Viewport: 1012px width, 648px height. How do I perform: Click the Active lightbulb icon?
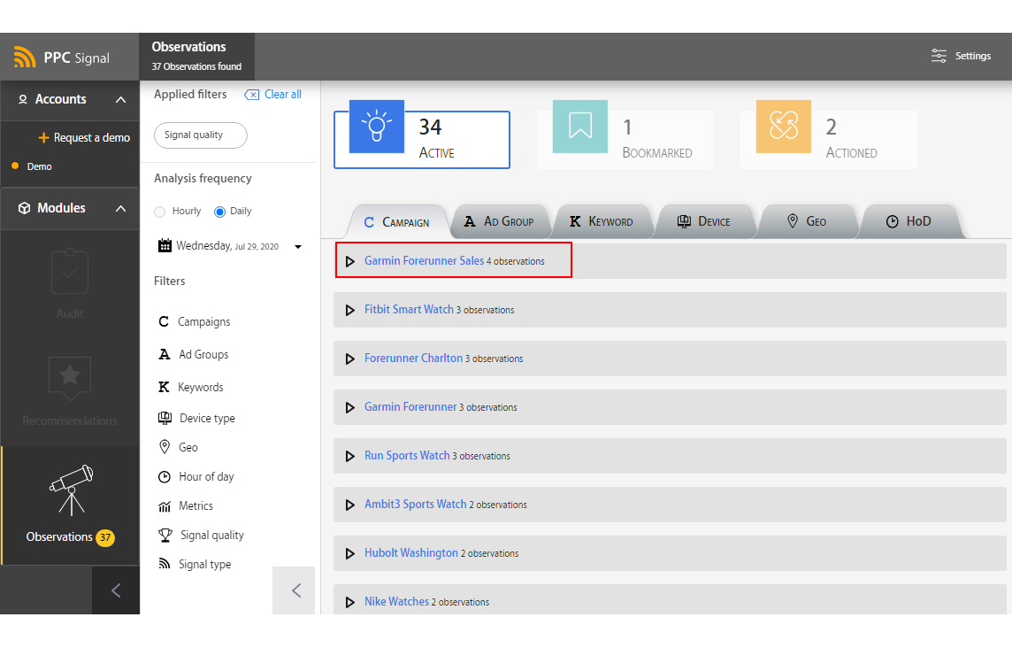pos(377,126)
